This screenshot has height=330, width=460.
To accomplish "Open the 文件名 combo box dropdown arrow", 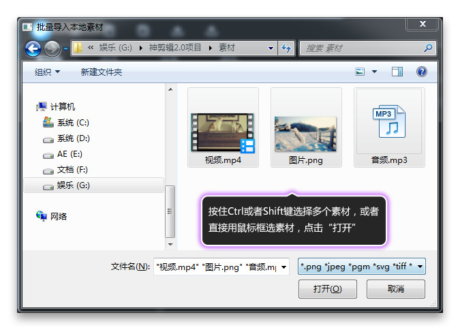I will click(x=283, y=267).
